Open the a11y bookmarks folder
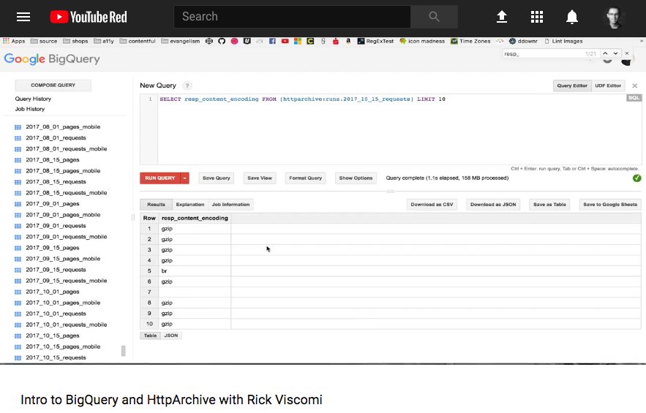646x413 pixels. [104, 41]
